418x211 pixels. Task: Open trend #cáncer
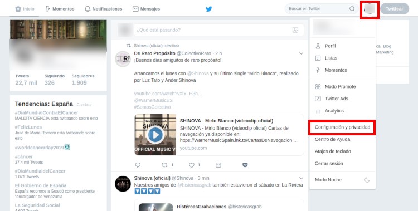click(24, 156)
